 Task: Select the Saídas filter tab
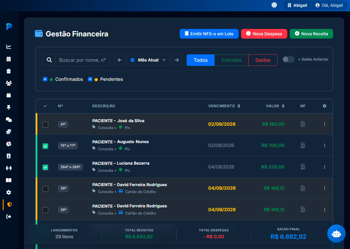(263, 60)
